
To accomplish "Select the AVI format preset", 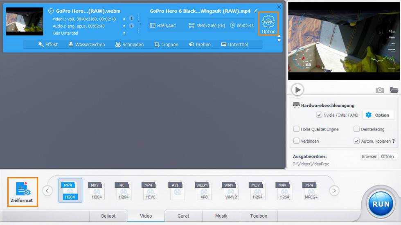I will (177, 191).
